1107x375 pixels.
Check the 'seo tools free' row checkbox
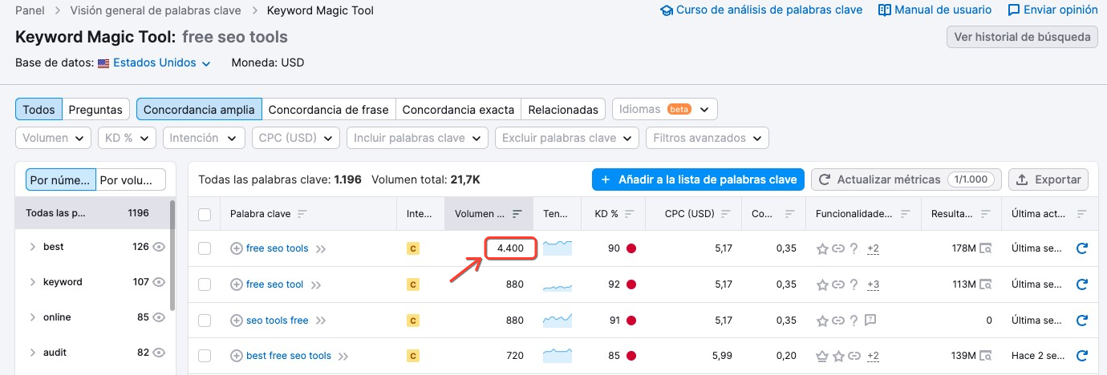[x=205, y=321]
